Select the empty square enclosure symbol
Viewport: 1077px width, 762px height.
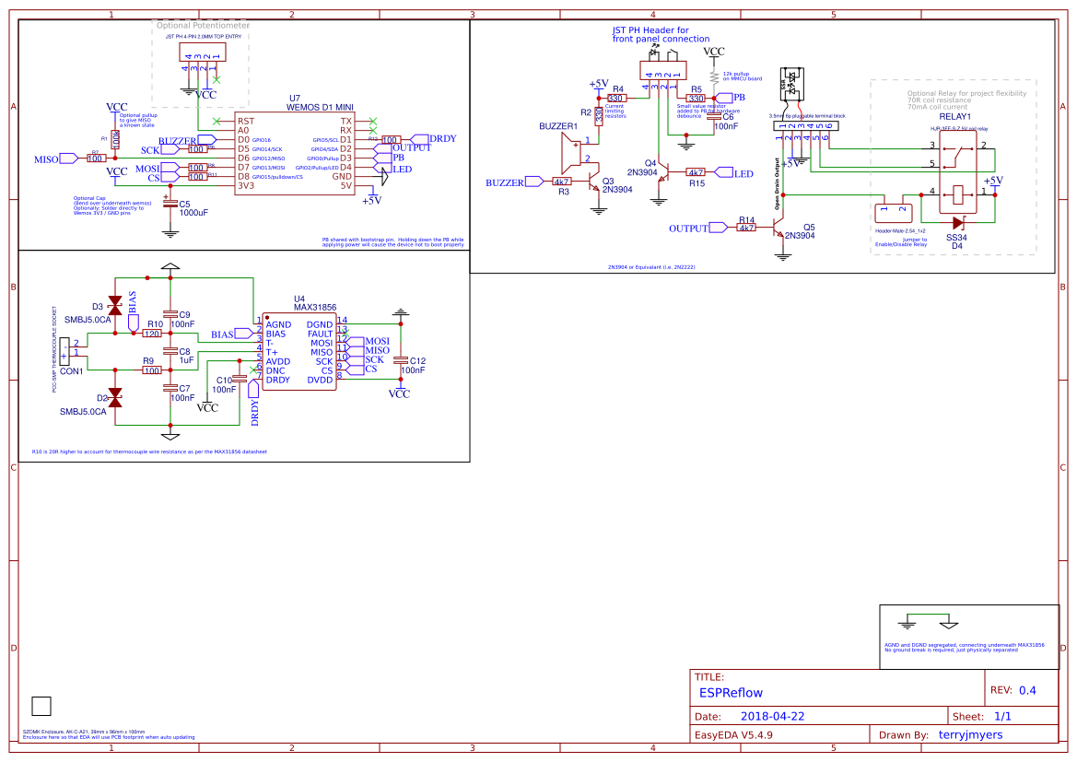click(x=41, y=707)
